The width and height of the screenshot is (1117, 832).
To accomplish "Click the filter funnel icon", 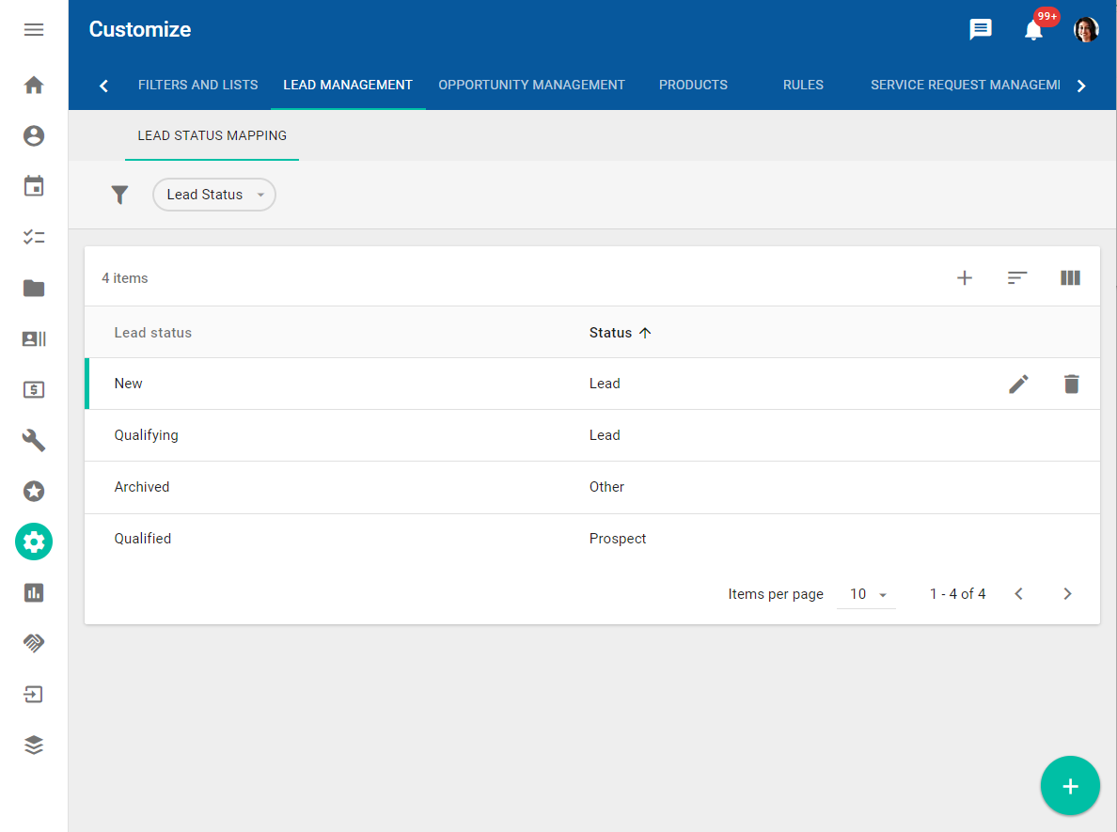I will (x=119, y=195).
